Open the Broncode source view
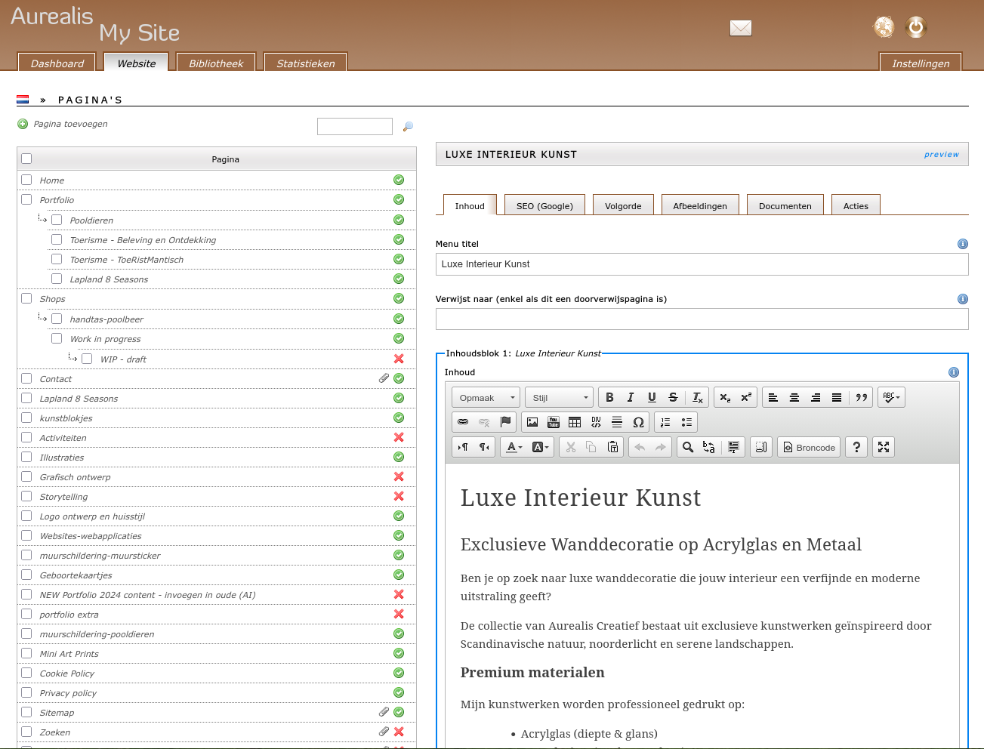Viewport: 984px width, 749px height. 808,446
